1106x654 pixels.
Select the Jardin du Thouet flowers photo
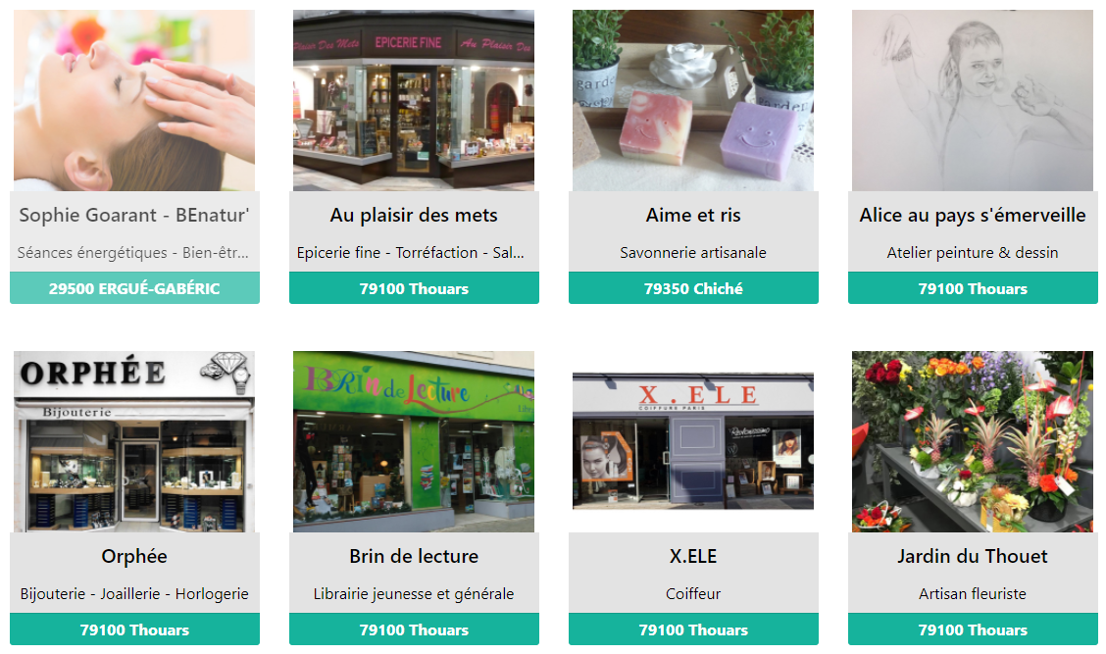[972, 441]
